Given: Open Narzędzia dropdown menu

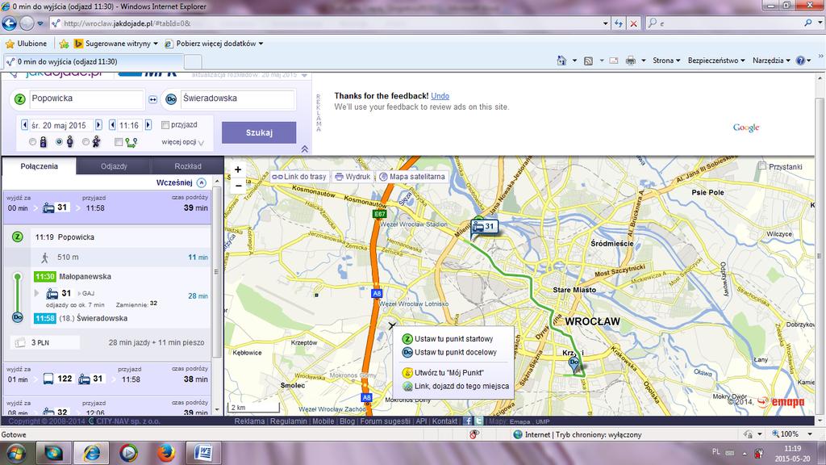Looking at the screenshot, I should click(771, 61).
